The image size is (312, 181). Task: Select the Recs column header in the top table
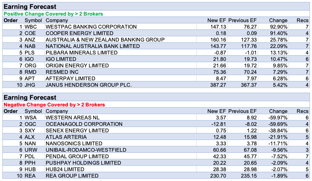(x=302, y=20)
